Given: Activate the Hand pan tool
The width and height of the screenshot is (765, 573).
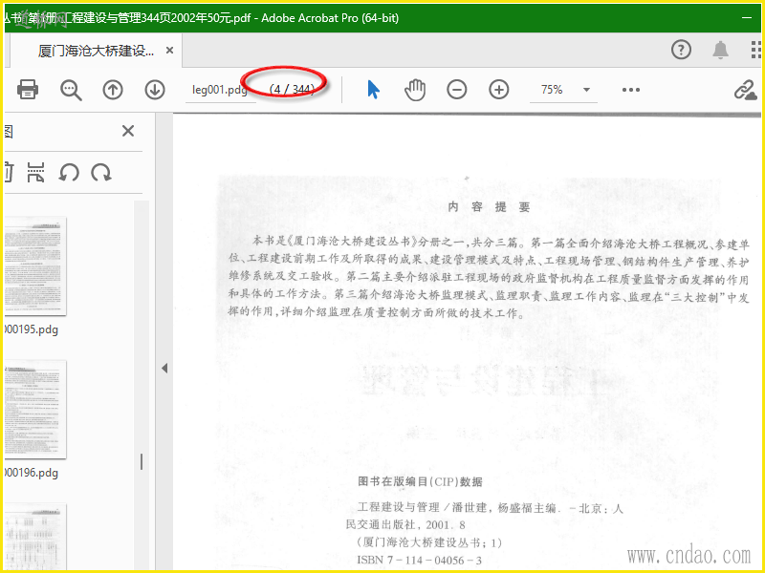Looking at the screenshot, I should pos(415,90).
